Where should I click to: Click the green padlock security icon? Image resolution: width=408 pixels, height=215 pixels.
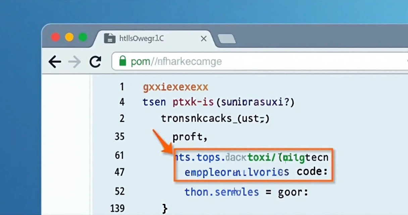pos(123,61)
